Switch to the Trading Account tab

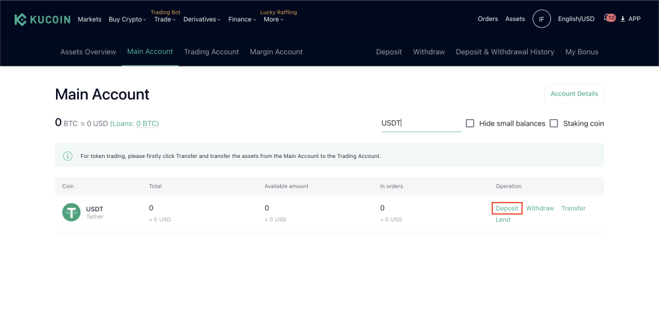click(212, 52)
